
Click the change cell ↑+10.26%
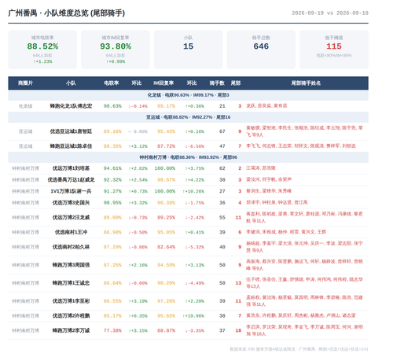point(193,191)
